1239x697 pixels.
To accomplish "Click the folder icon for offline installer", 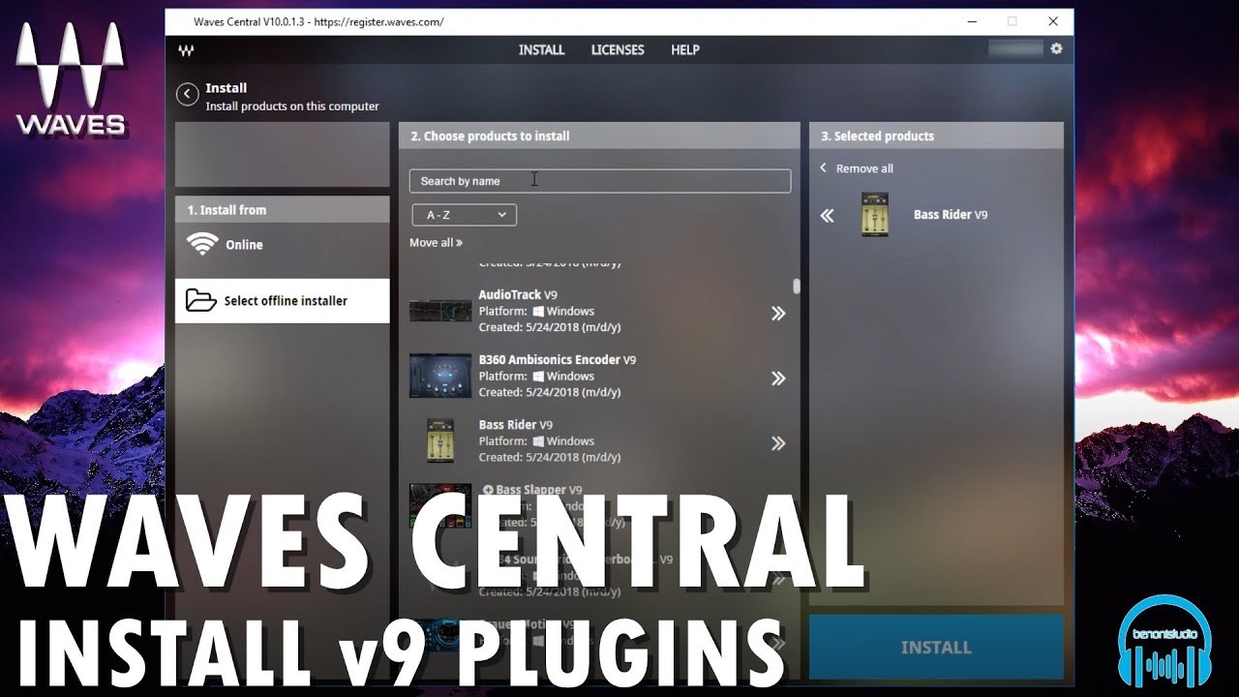I will 200,300.
